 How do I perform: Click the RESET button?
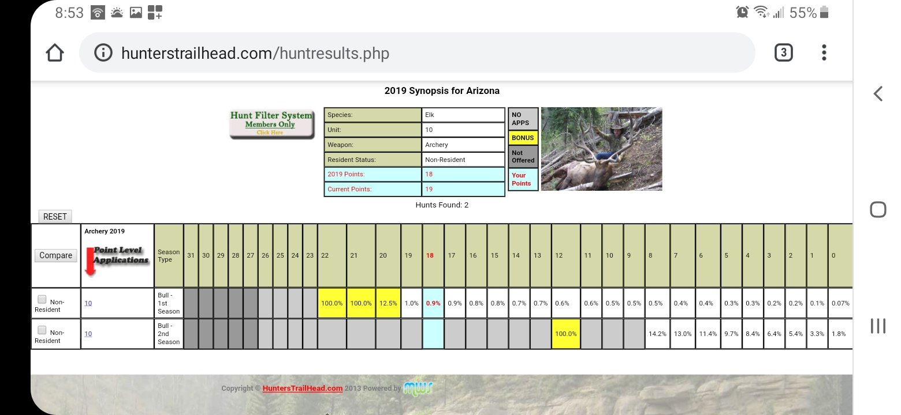click(55, 217)
